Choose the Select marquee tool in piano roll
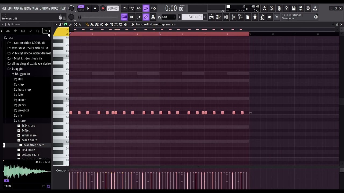This screenshot has height=193, width=344. (116, 24)
